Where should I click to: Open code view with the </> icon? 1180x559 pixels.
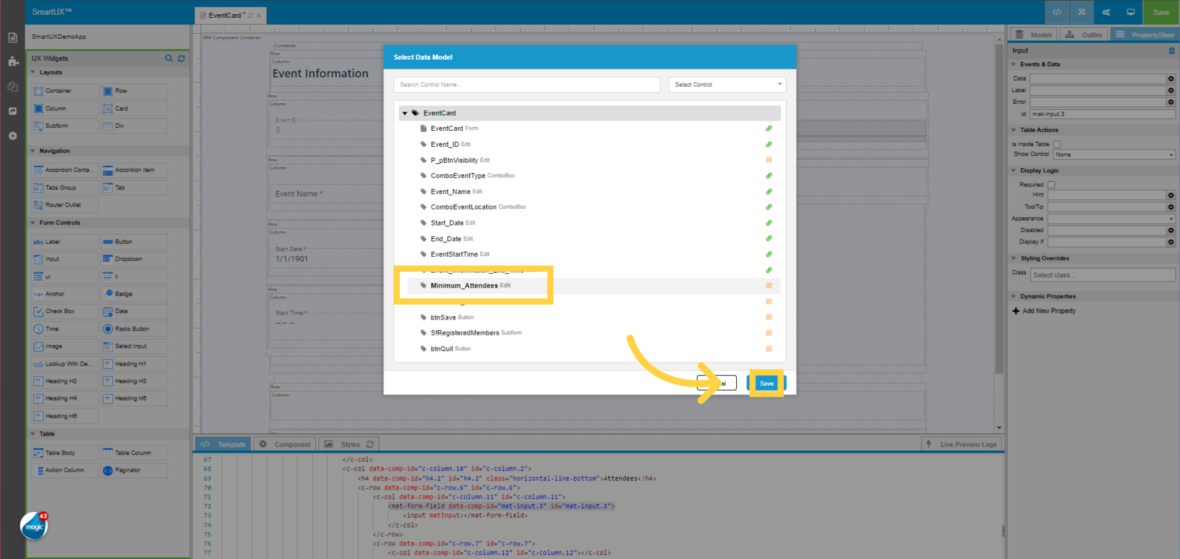pyautogui.click(x=1056, y=12)
